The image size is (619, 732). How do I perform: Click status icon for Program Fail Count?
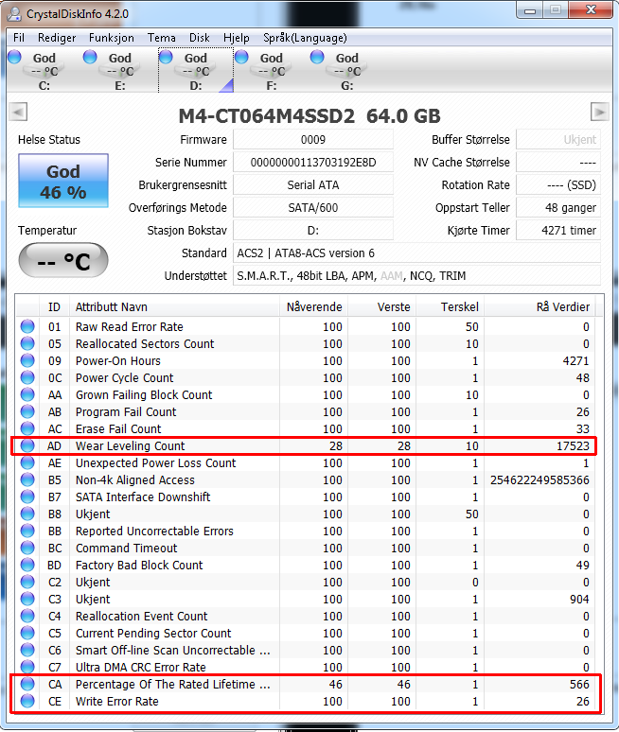27,411
